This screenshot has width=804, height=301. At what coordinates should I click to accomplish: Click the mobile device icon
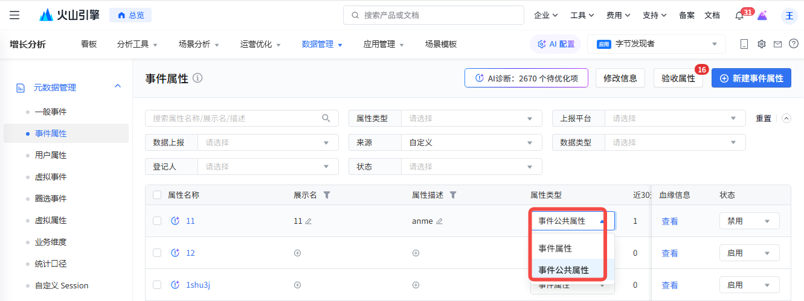point(744,44)
